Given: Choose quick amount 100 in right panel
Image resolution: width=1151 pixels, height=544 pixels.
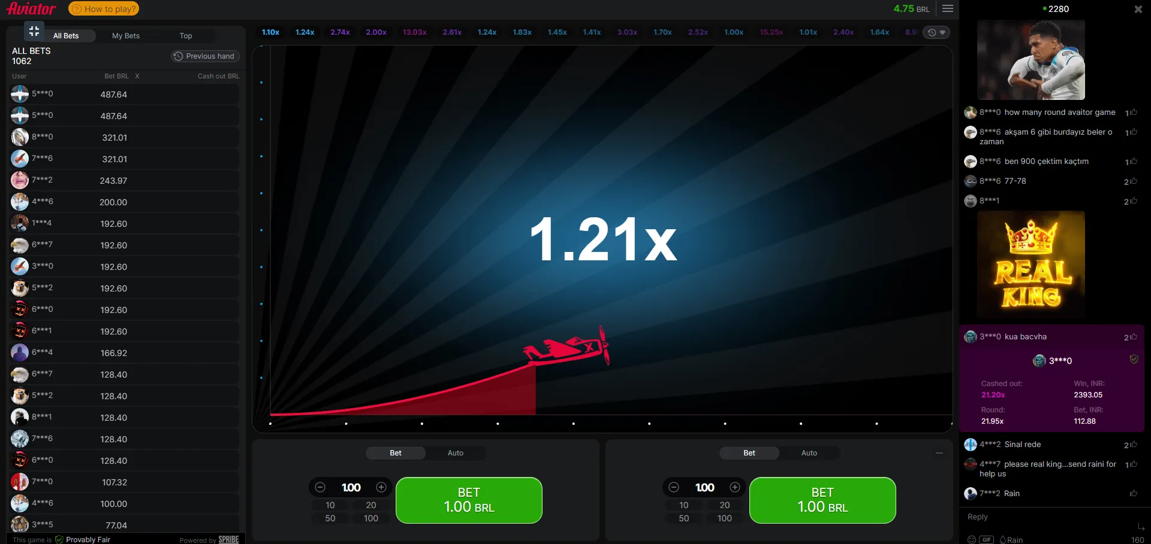Looking at the screenshot, I should coord(725,518).
